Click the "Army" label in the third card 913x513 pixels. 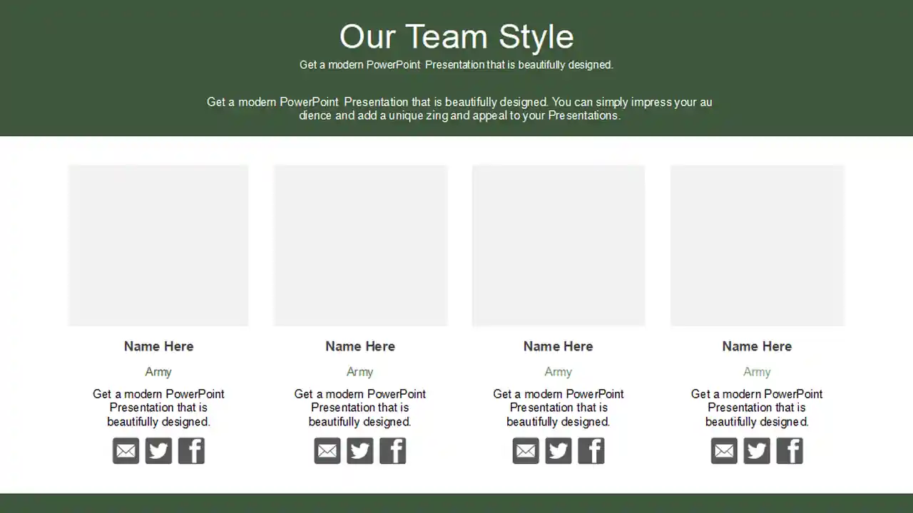(558, 372)
